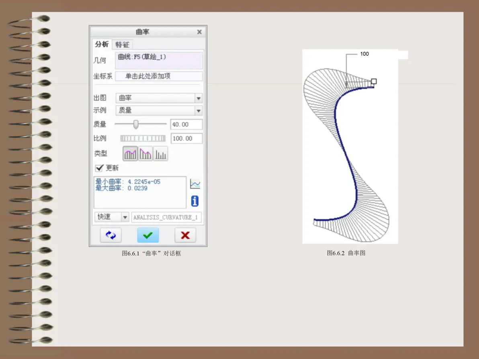Expand the 示例 dropdown showing 质量
Viewport: 479px width, 359px height.
159,110
